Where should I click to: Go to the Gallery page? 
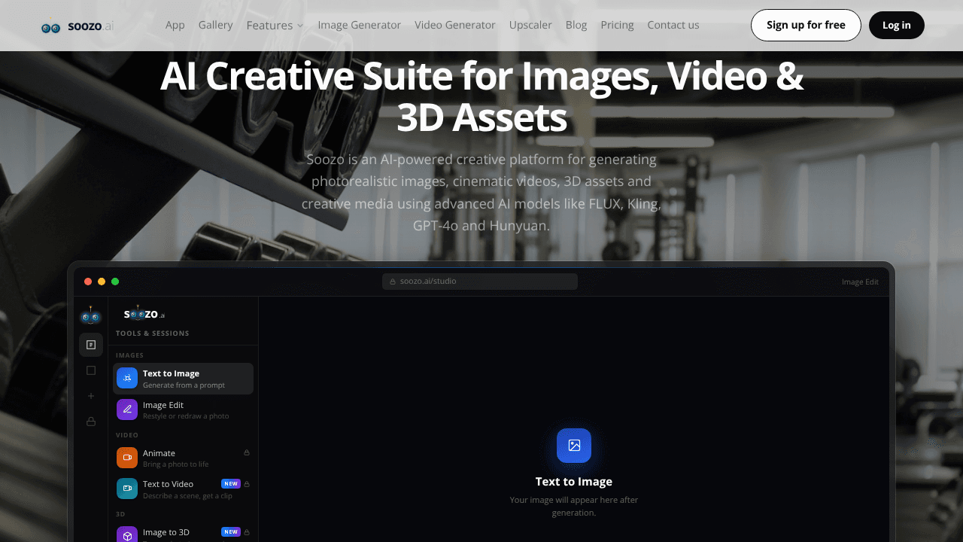(215, 25)
